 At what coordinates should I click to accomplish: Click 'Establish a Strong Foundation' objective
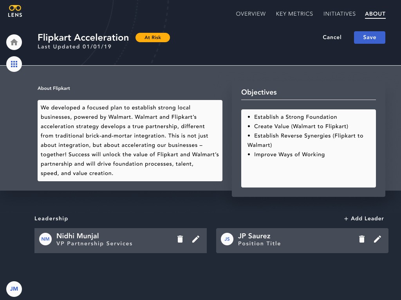pyautogui.click(x=295, y=117)
